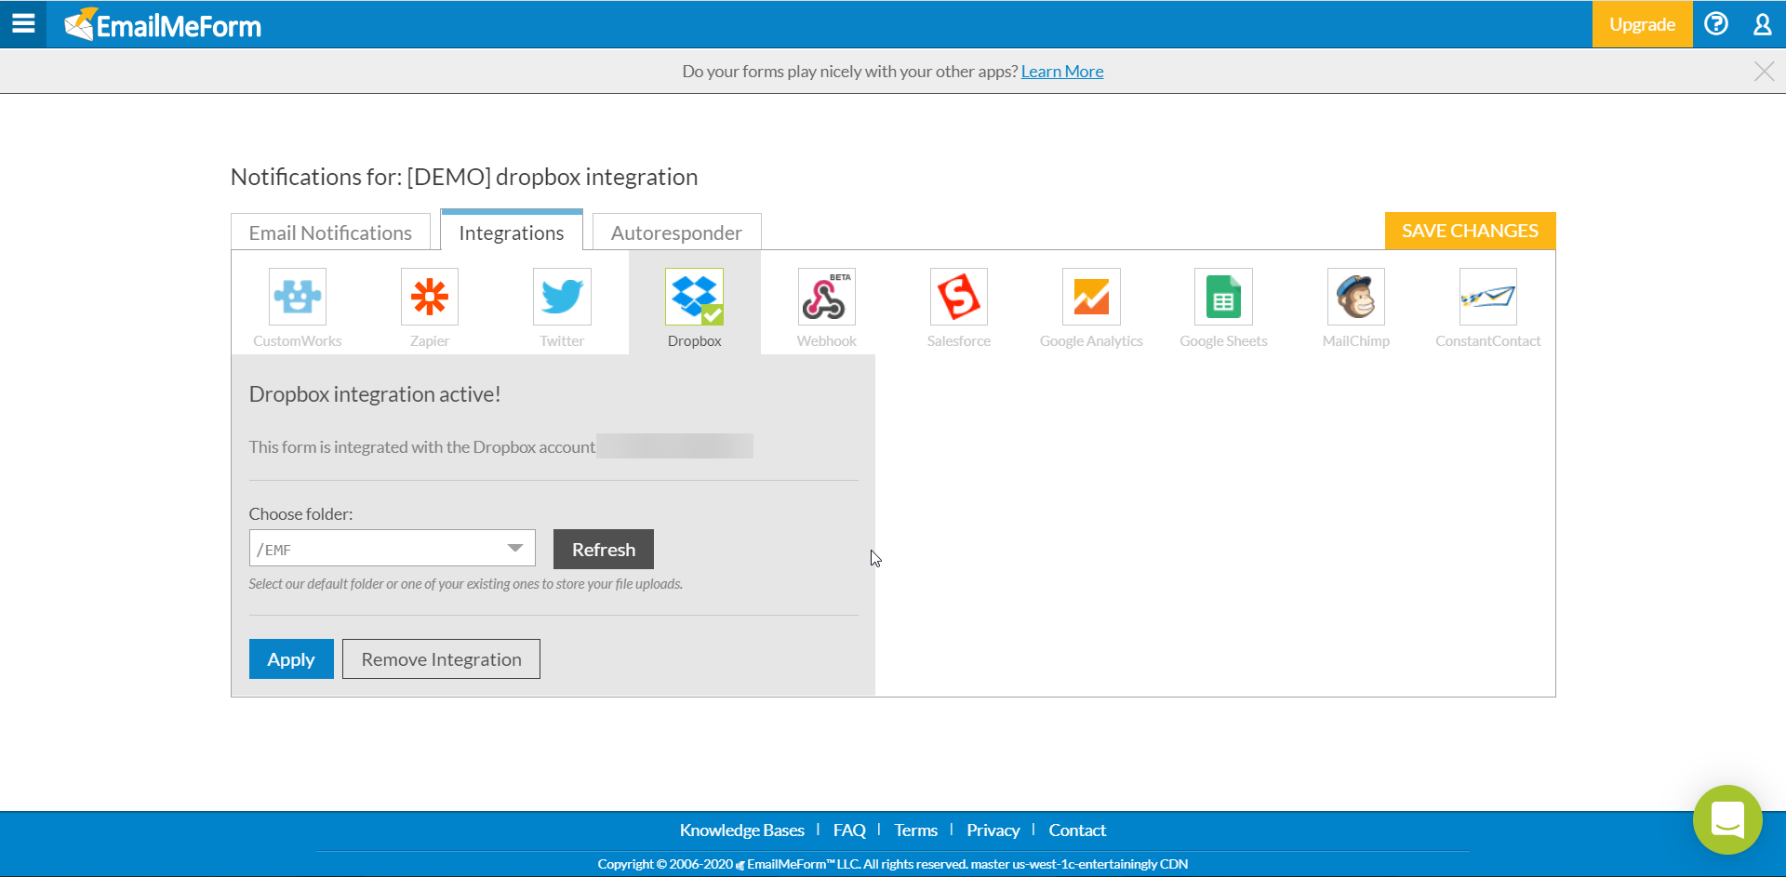Viewport: 1786px width, 877px height.
Task: Switch to the Integrations tab
Action: pos(512,232)
